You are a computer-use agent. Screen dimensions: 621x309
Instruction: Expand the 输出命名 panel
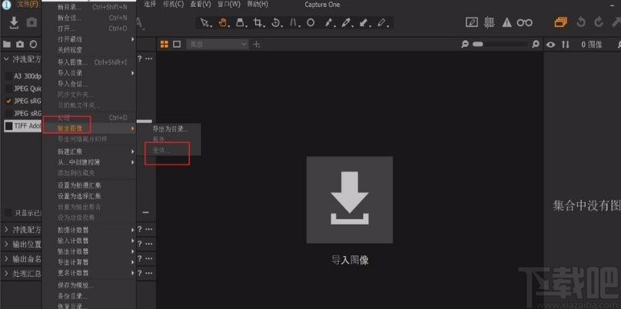click(x=6, y=259)
